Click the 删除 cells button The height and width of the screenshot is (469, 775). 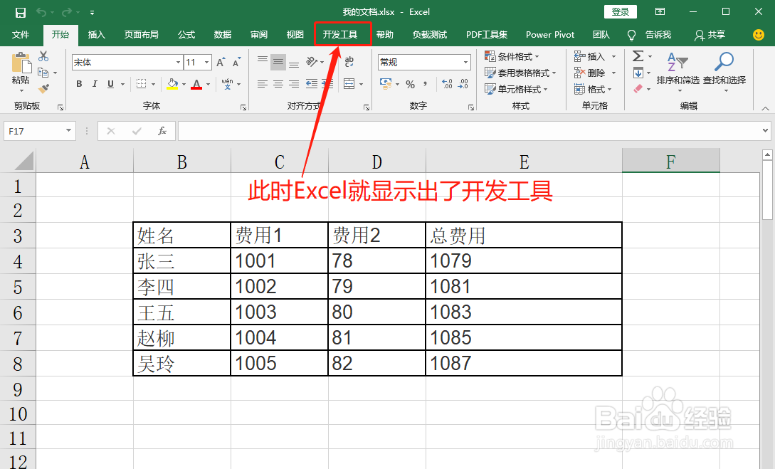pos(595,73)
